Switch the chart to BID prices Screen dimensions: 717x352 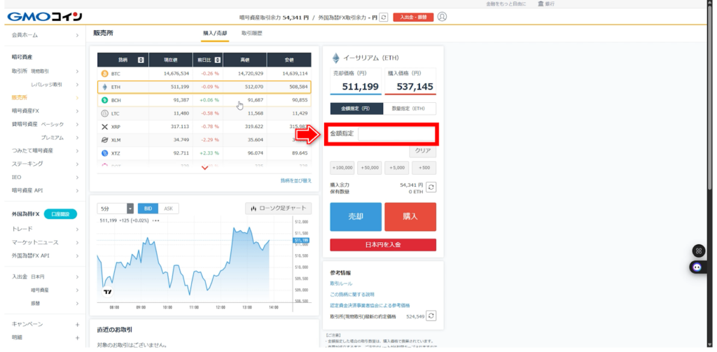(x=148, y=209)
